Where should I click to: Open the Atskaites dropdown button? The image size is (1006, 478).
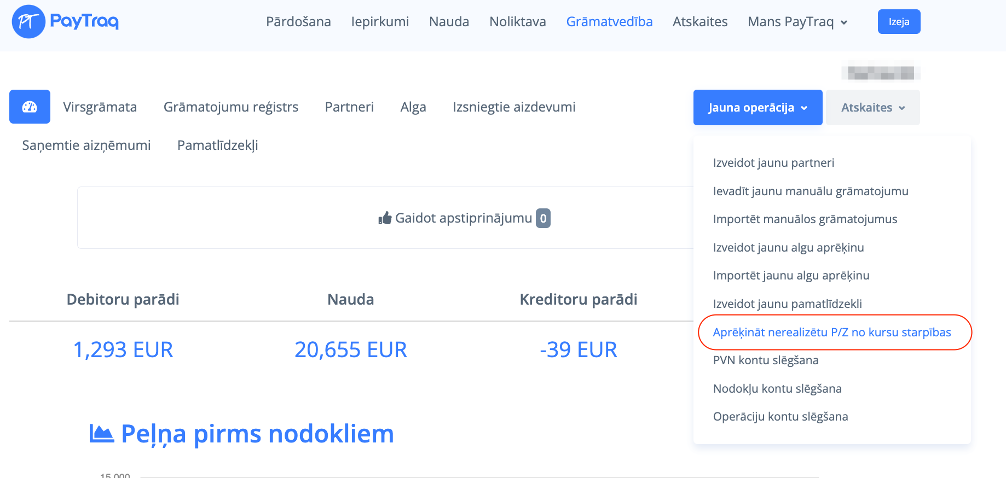pyautogui.click(x=872, y=108)
